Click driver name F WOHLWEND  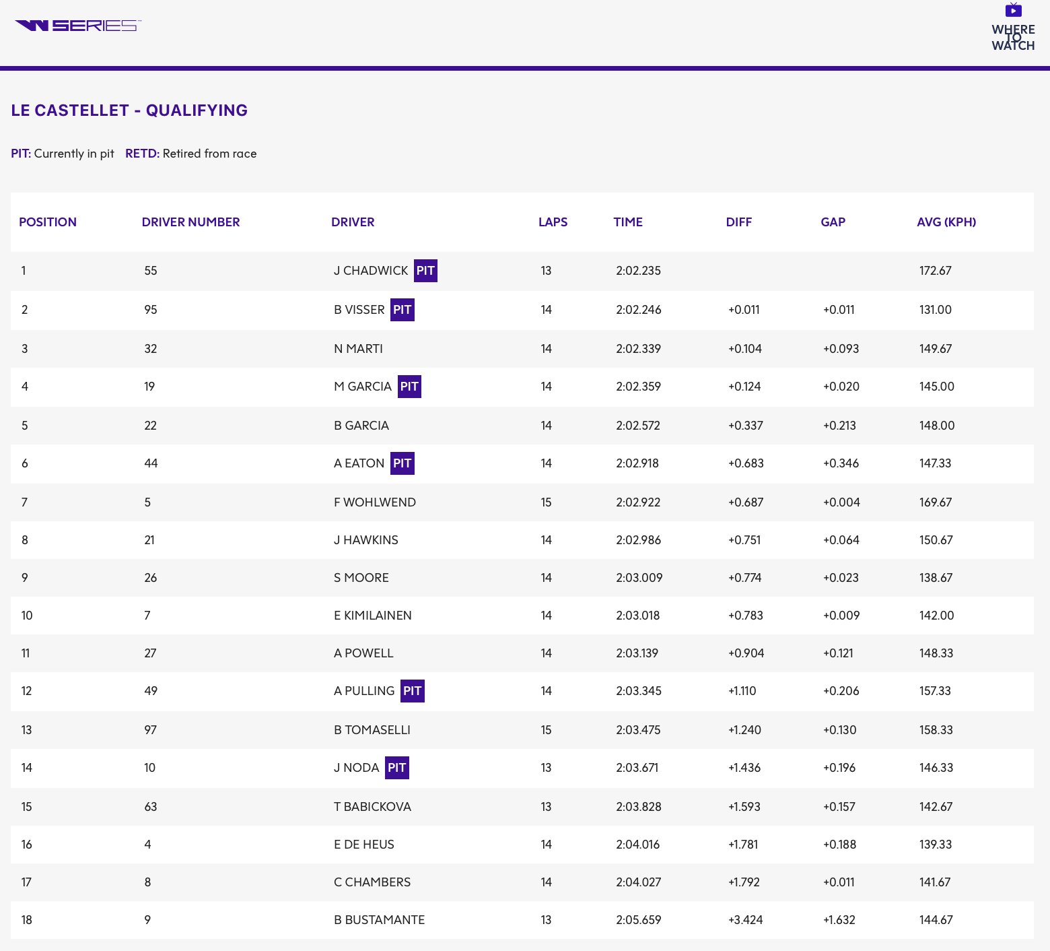coord(375,502)
